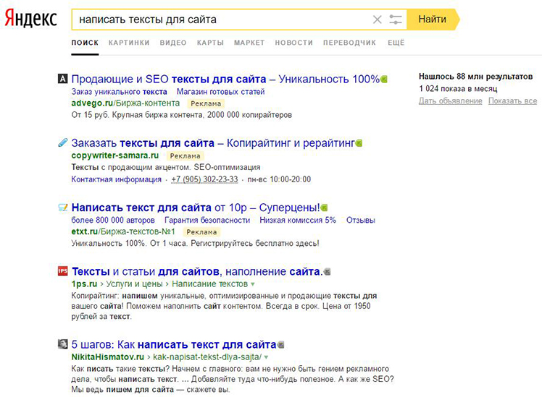Select the ПОИСК tab
The width and height of the screenshot is (542, 397).
click(85, 43)
